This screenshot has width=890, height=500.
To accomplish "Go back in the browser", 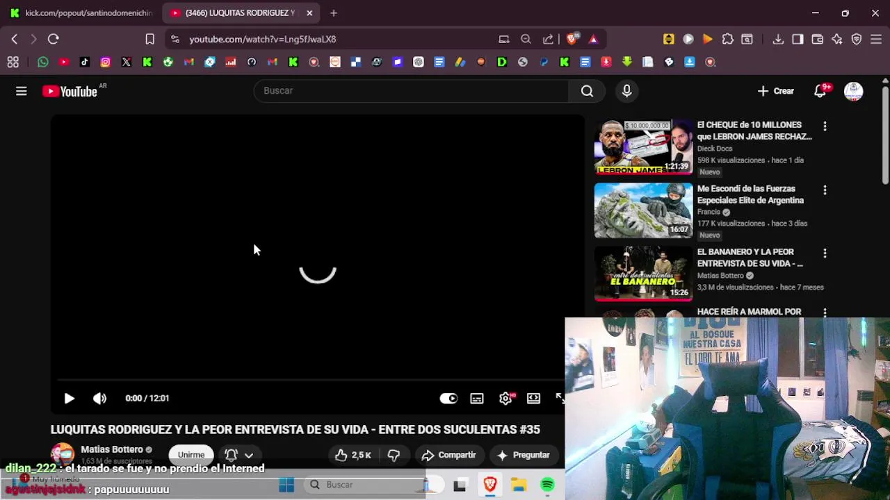I will coord(14,40).
